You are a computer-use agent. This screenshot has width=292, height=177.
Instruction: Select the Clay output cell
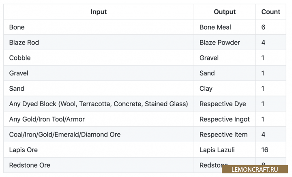click(x=206, y=89)
